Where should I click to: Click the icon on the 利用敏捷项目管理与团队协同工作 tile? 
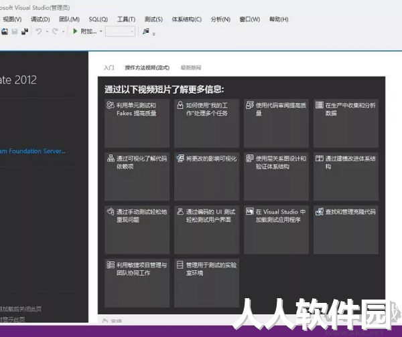click(x=111, y=265)
